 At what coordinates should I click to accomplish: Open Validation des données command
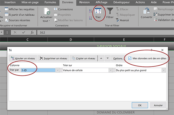coord(164,20)
